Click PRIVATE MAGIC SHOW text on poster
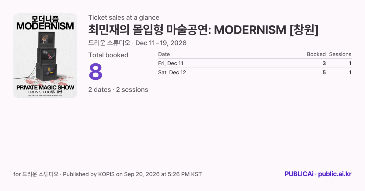This screenshot has width=365, height=191. [45, 87]
